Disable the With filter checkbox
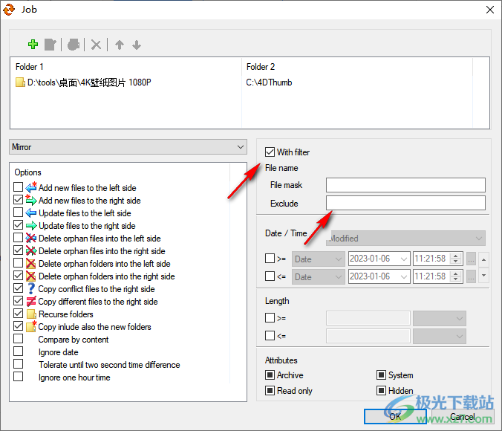The height and width of the screenshot is (431, 502). [x=270, y=152]
